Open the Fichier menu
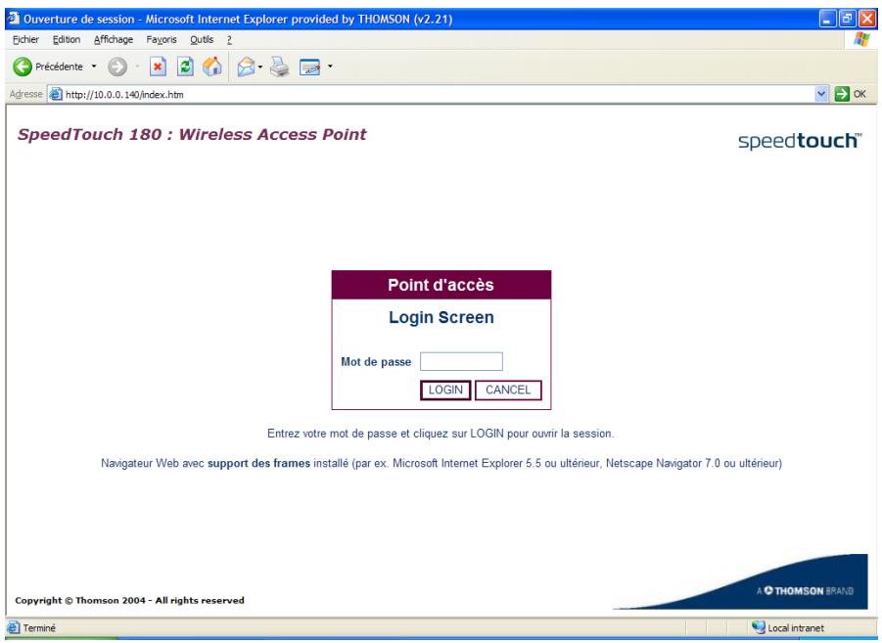The image size is (882, 643). (x=25, y=39)
